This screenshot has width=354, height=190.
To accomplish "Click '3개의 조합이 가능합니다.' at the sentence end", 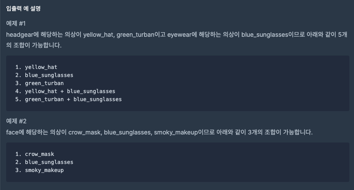I will (280, 132).
